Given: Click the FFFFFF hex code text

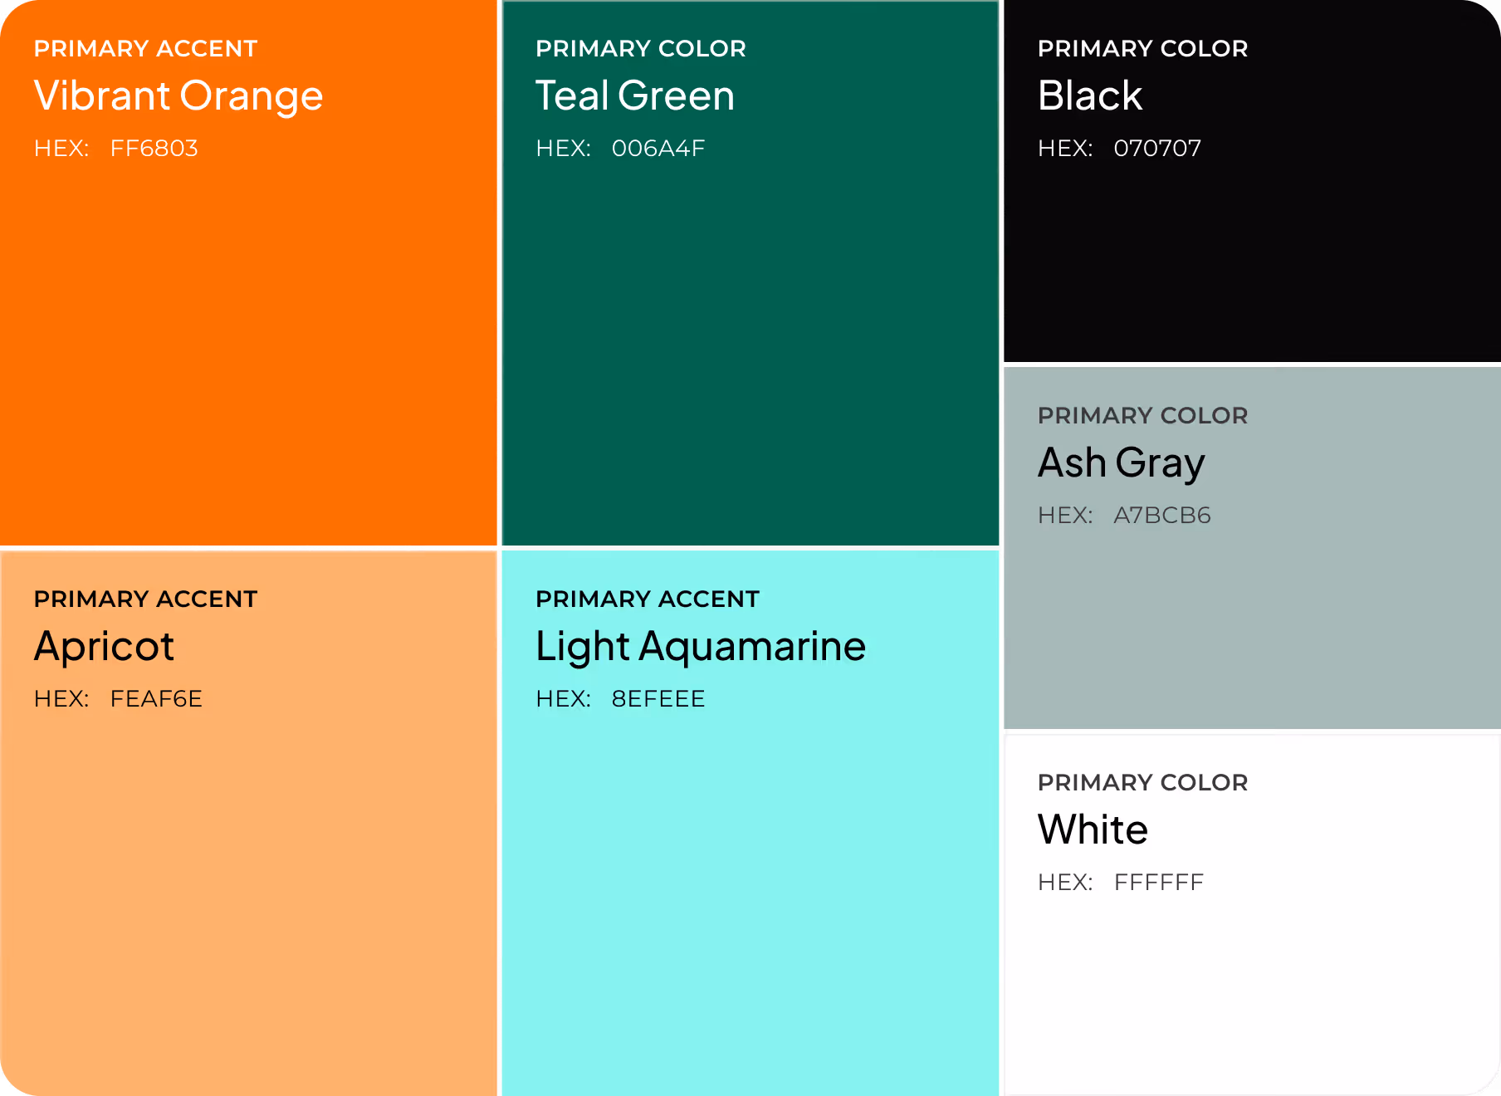Looking at the screenshot, I should click(x=1159, y=883).
